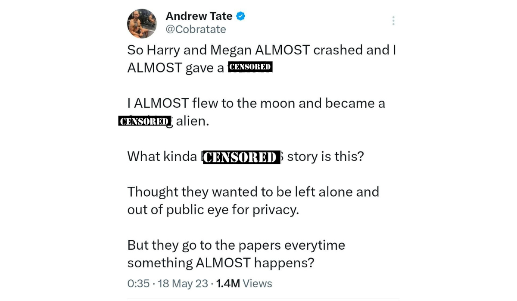Click the CENSORED label before "story is this?"
This screenshot has height=301, width=517.
tap(240, 157)
